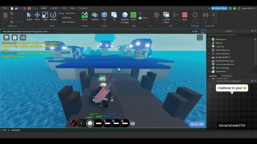Select the Select tool
Screen dimensions: 257x144
tap(29, 16)
